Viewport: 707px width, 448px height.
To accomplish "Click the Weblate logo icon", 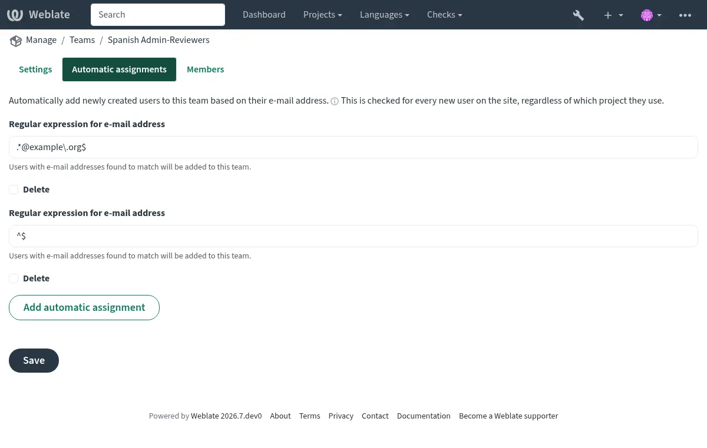I will pyautogui.click(x=15, y=15).
